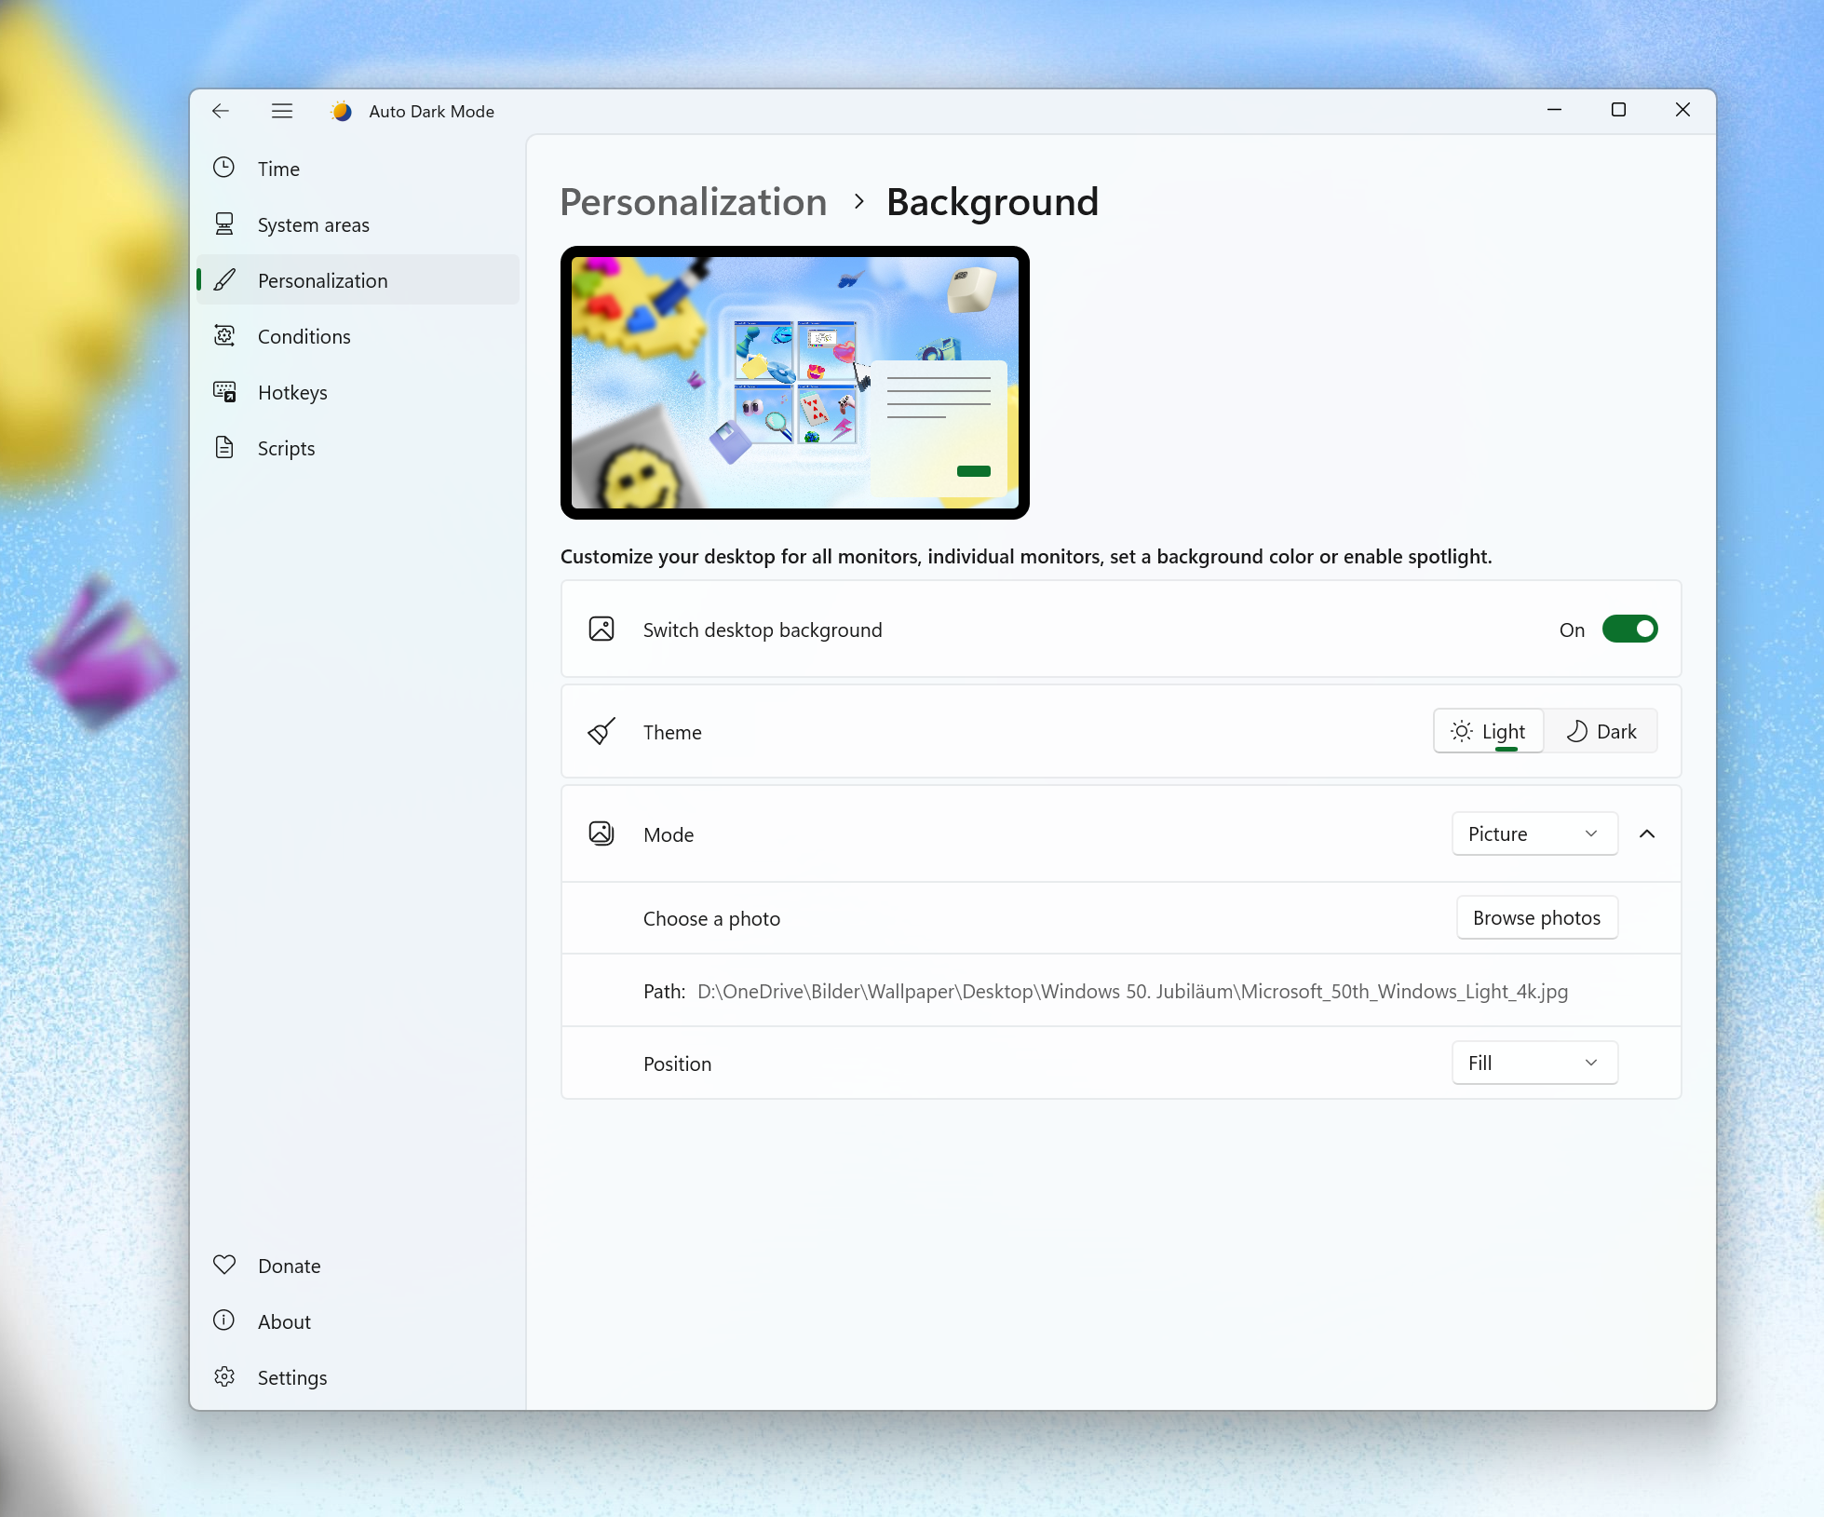Click Personalization in the breadcrumb
1824x1517 pixels.
(694, 202)
